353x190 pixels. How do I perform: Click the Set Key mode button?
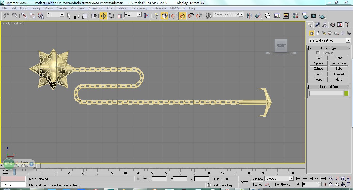tap(257, 185)
